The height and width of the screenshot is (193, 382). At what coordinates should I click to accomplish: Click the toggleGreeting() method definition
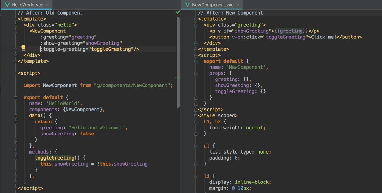[x=60, y=158]
